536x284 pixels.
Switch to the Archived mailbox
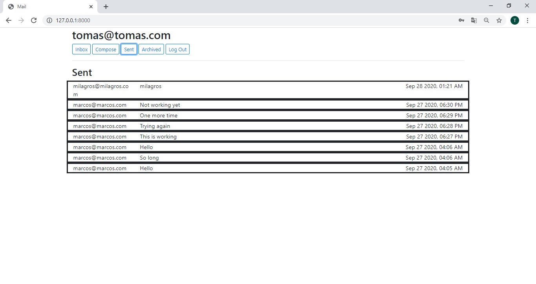point(151,49)
